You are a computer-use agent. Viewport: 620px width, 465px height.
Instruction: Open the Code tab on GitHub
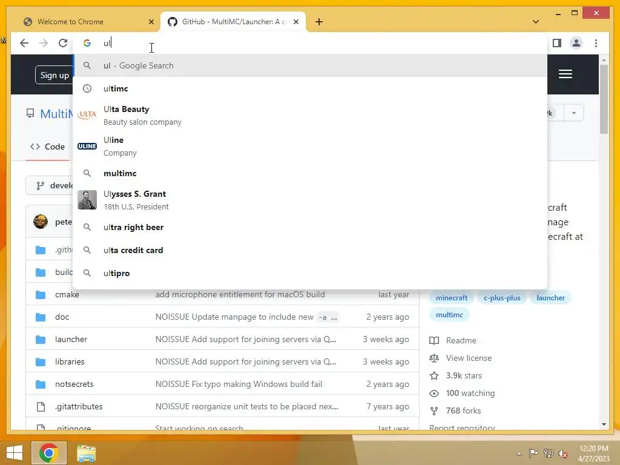[47, 147]
